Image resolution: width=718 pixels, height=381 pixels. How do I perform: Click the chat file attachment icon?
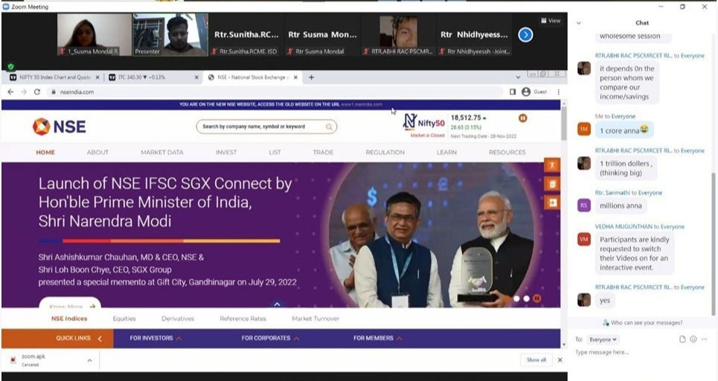tap(682, 339)
